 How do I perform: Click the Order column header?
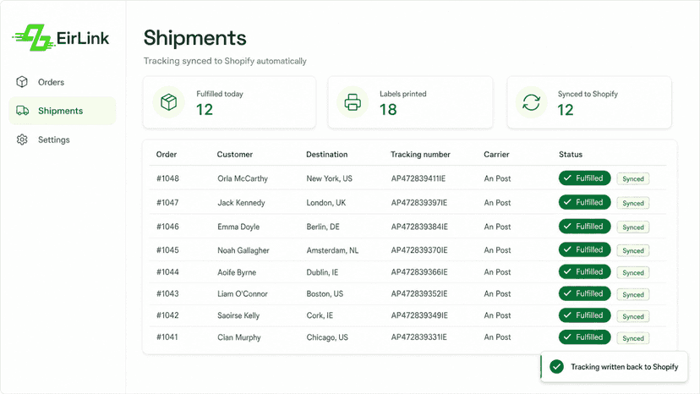tap(167, 154)
